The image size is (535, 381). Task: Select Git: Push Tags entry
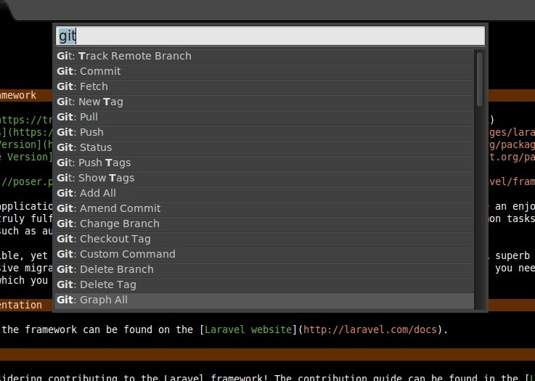(x=264, y=163)
